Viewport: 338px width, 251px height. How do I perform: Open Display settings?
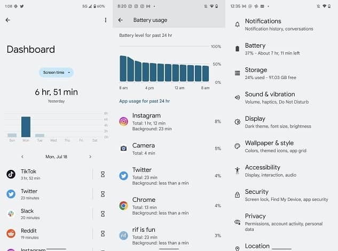point(282,122)
